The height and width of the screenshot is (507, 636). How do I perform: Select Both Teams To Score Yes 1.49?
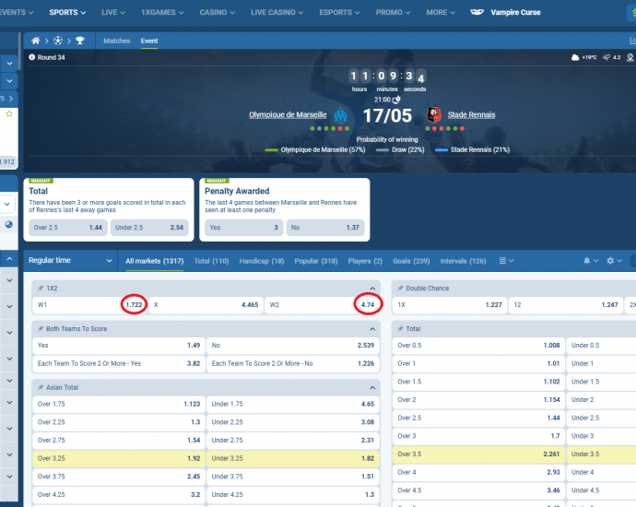tap(119, 346)
